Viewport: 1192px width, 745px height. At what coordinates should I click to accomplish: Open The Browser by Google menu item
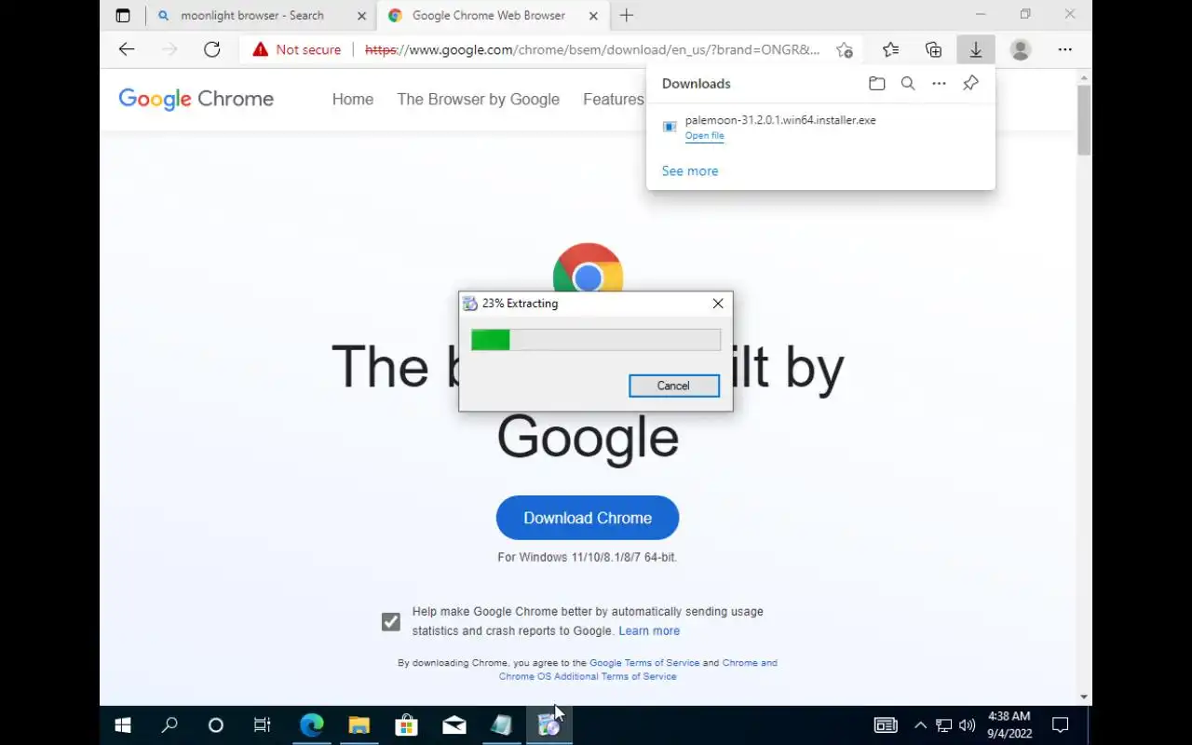(479, 100)
